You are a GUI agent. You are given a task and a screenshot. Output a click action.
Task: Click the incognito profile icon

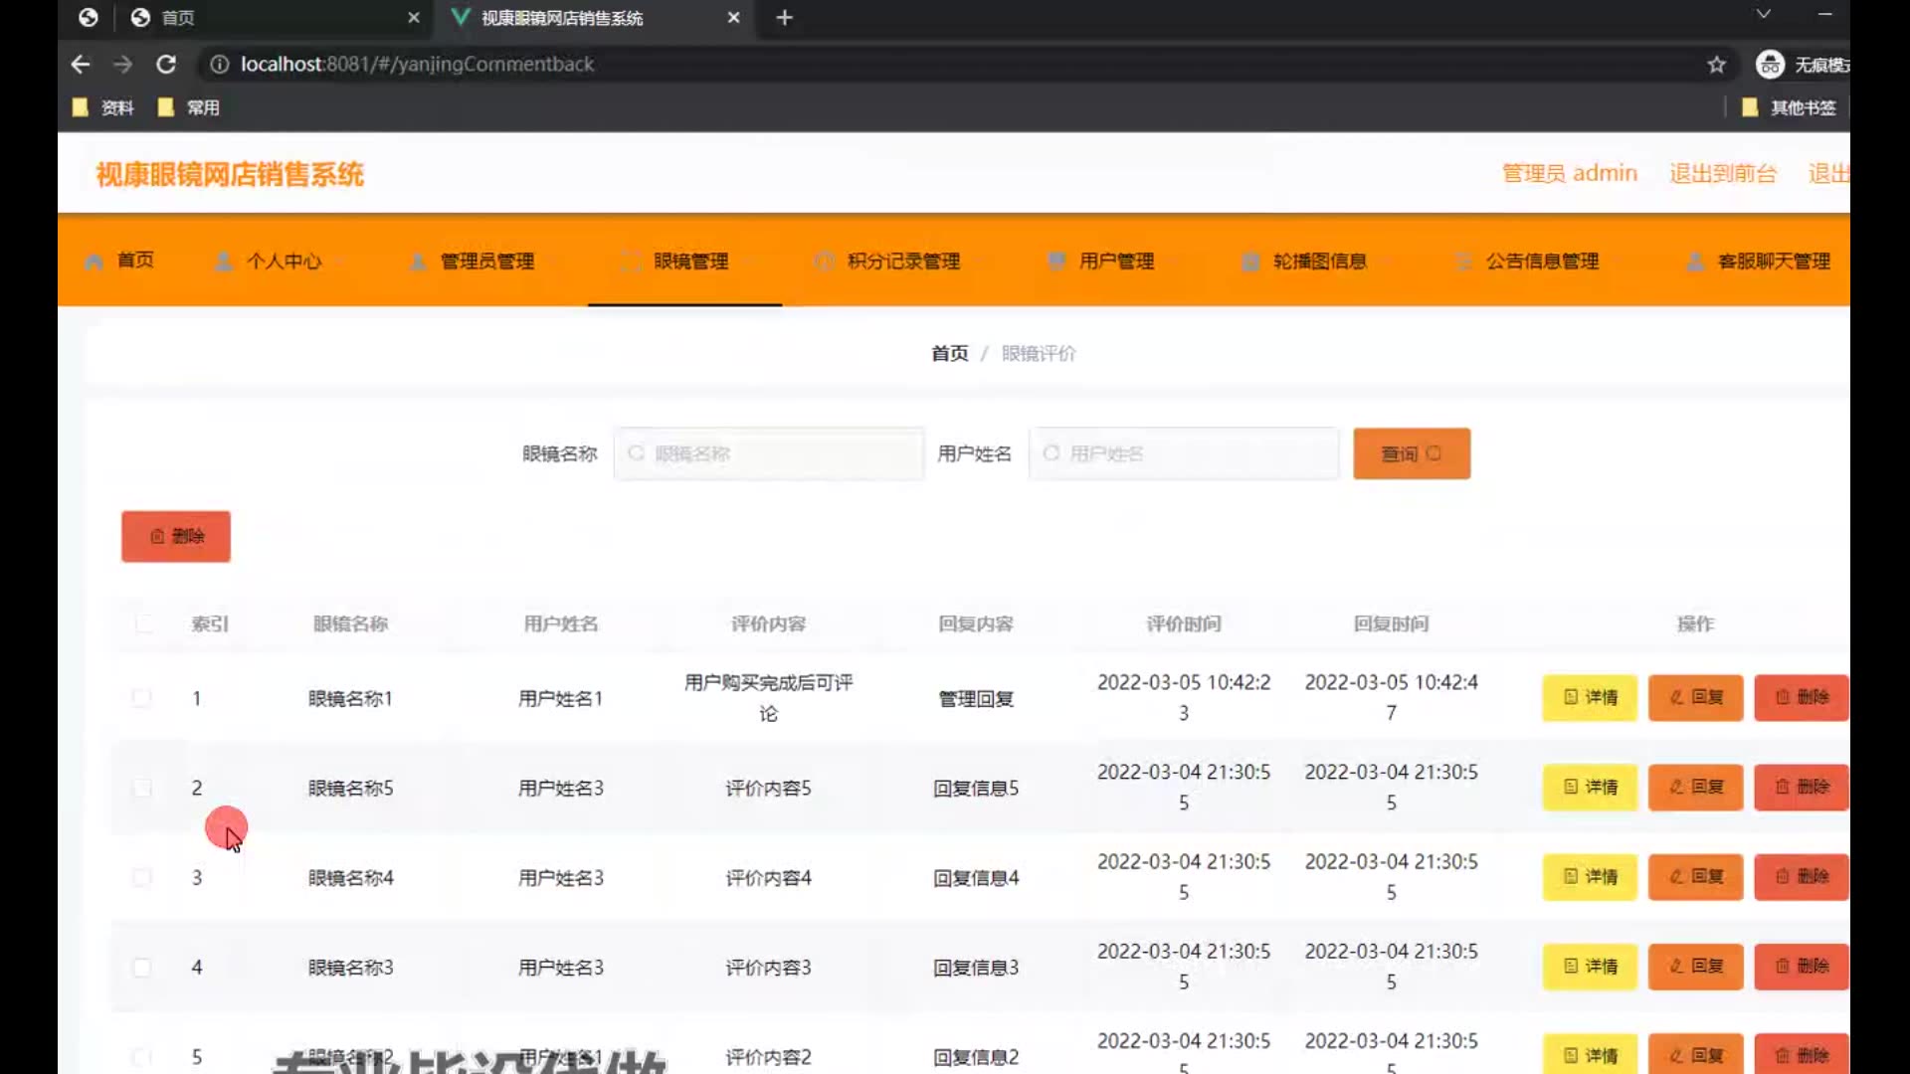(x=1770, y=65)
